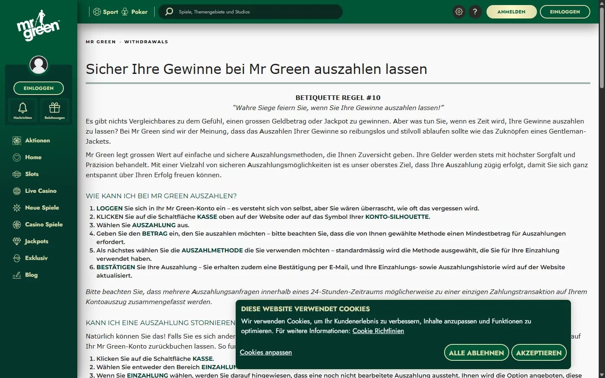605x378 pixels.
Task: Open the user profile avatar icon
Action: click(x=39, y=65)
